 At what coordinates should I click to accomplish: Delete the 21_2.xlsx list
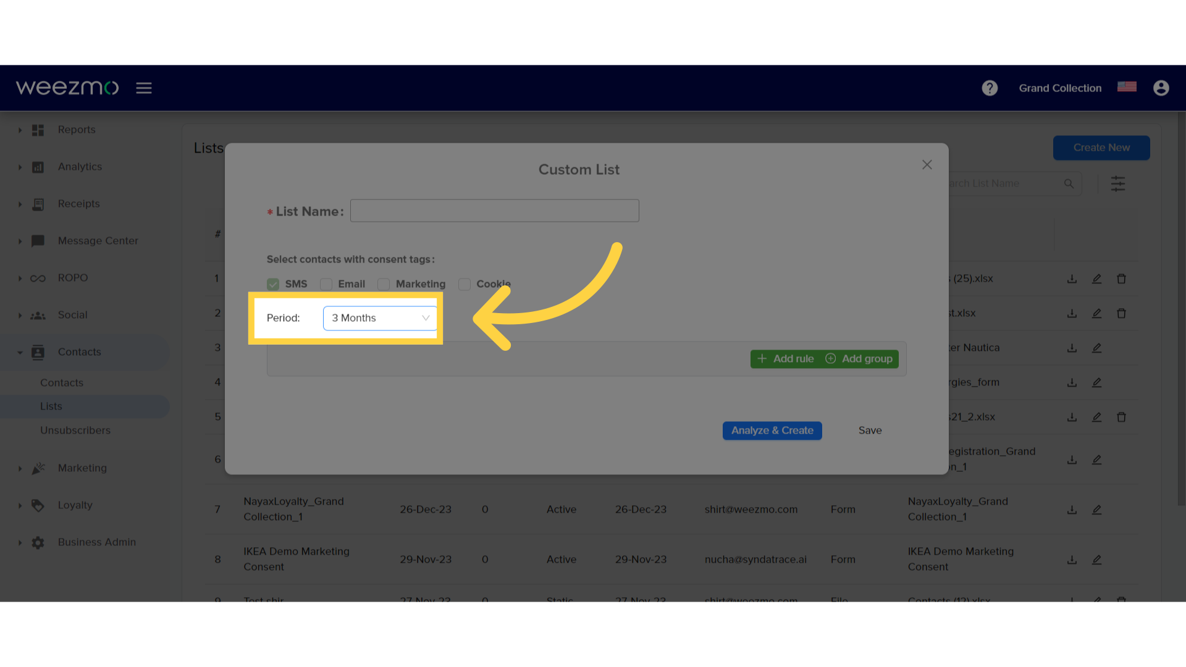click(1121, 417)
